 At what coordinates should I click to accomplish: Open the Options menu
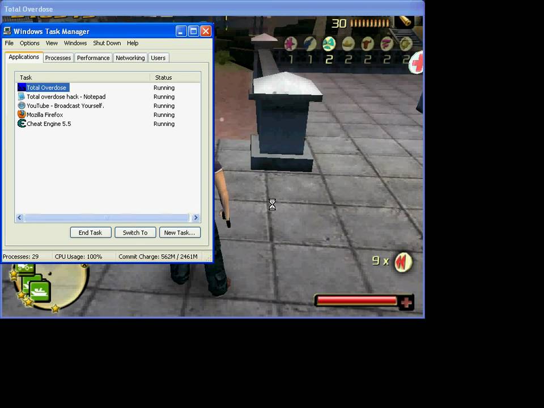coord(29,43)
